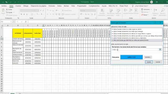Toggle Combinar y centrar
The width and height of the screenshot is (168, 94).
coord(69,14)
